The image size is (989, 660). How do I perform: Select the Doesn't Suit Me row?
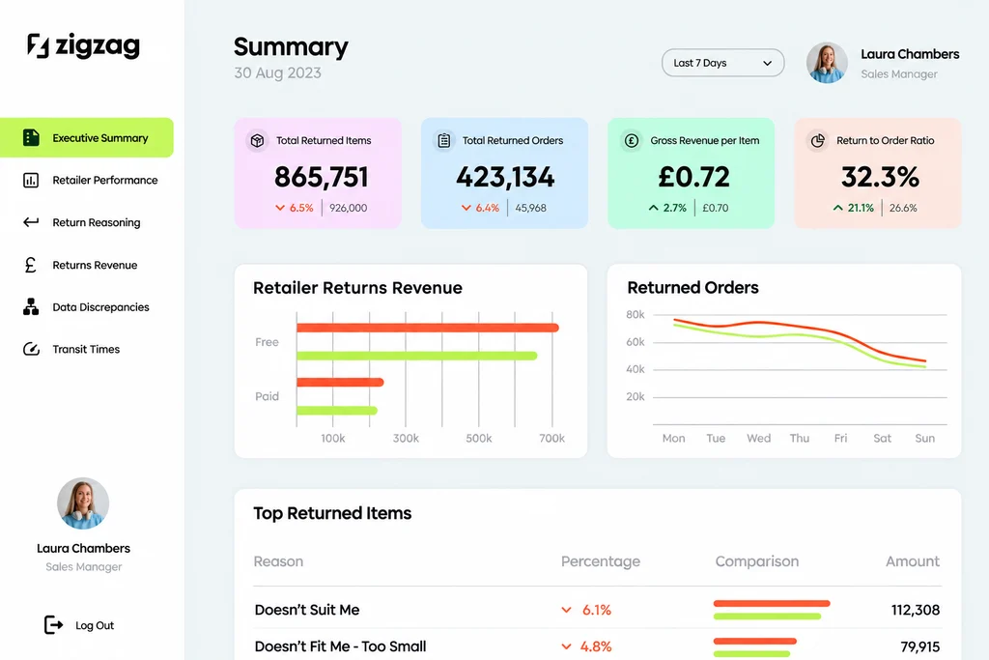pyautogui.click(x=597, y=610)
